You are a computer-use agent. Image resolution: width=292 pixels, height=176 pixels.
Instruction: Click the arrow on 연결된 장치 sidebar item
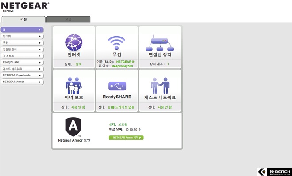[x=40, y=49]
